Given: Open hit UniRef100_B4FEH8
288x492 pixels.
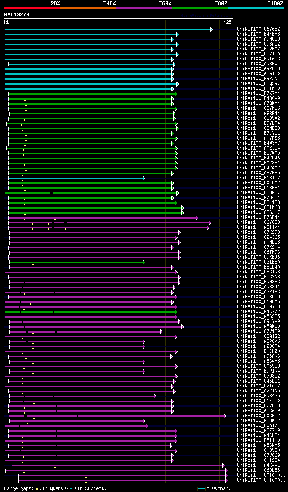Looking at the screenshot, I should click(259, 34).
